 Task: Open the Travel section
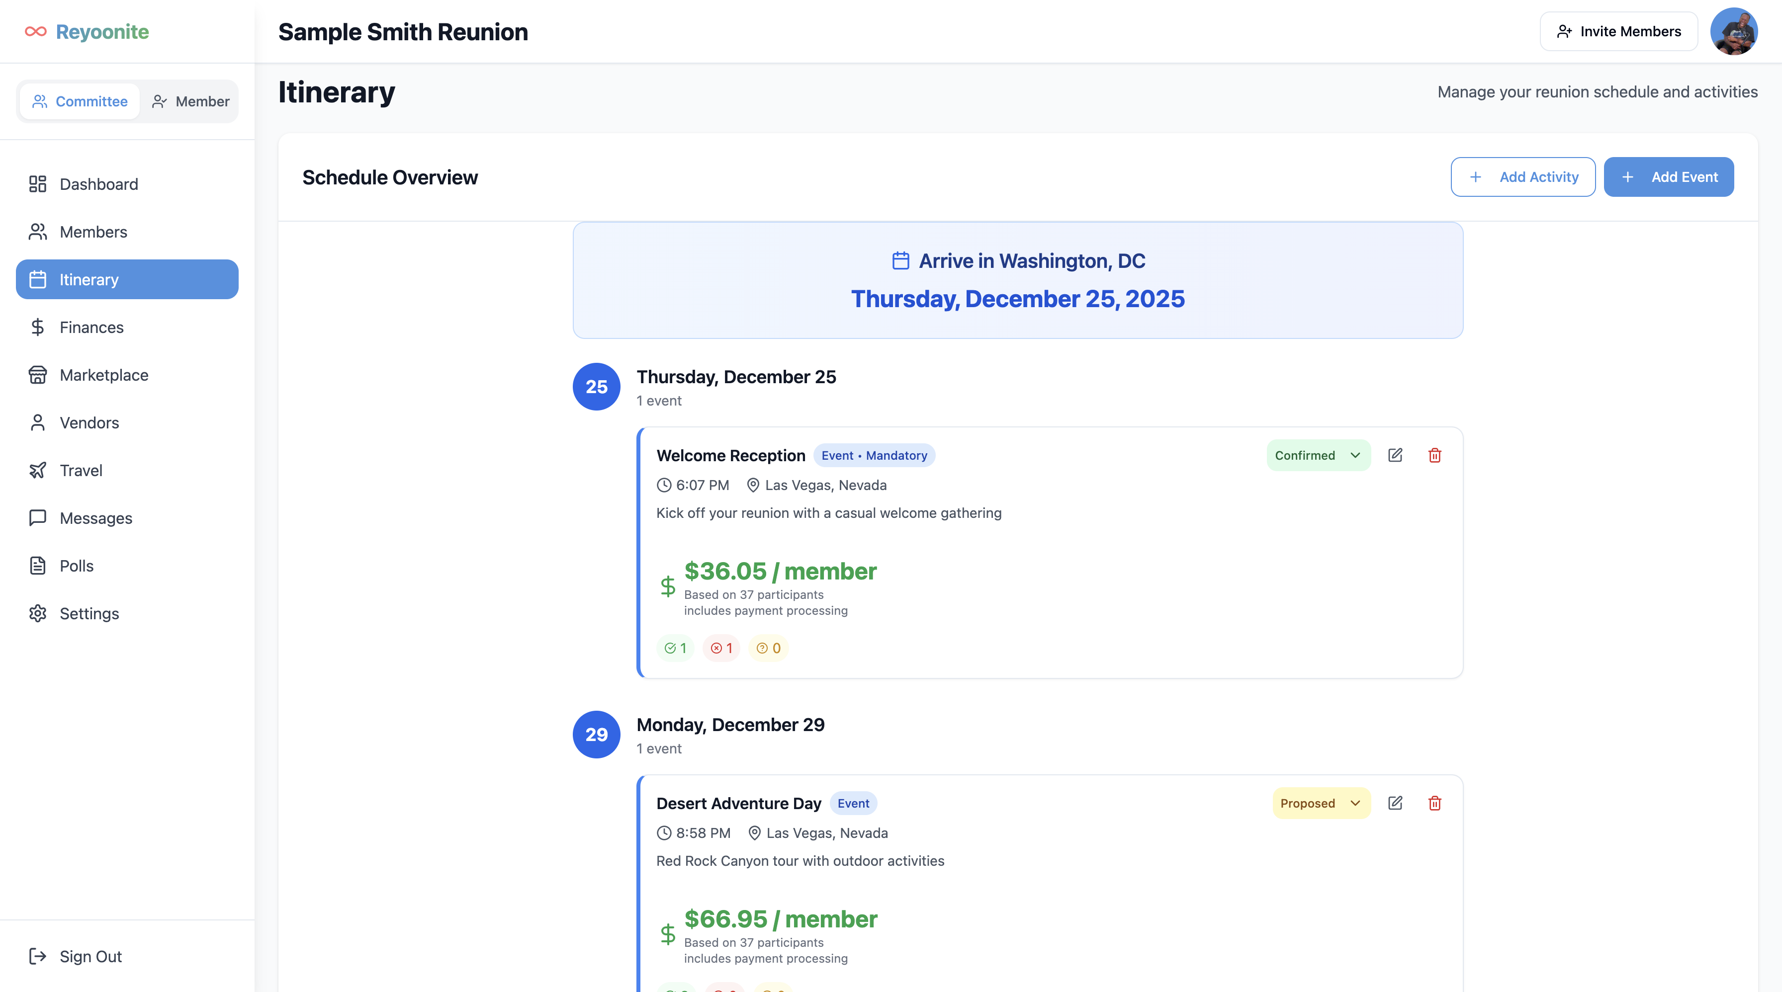[81, 470]
